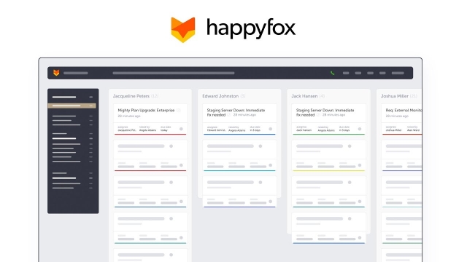Click 'Angela Adams' on Mighty Plan Upgrade card

(x=147, y=130)
